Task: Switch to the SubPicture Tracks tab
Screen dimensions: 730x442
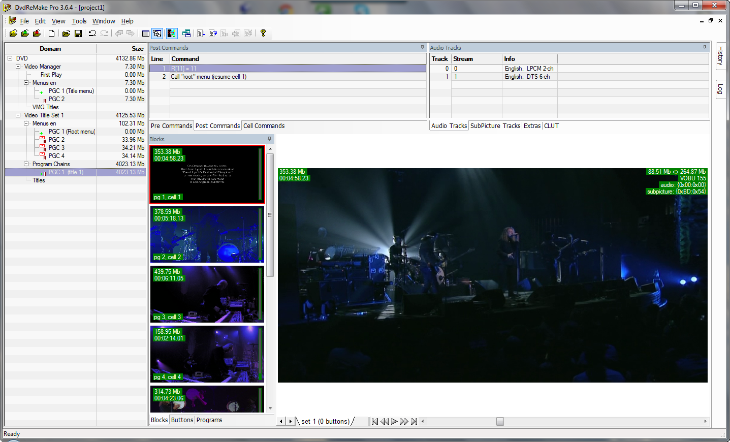Action: click(x=495, y=126)
